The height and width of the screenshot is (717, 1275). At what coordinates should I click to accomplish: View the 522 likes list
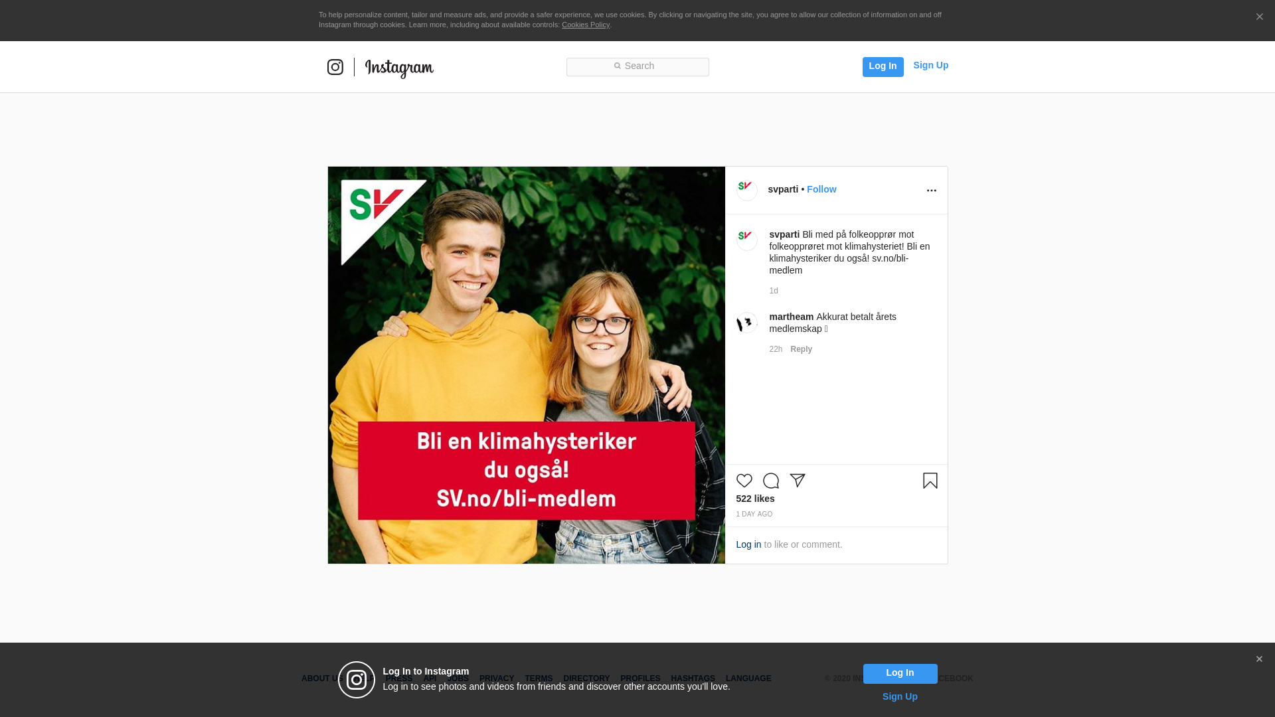755,499
